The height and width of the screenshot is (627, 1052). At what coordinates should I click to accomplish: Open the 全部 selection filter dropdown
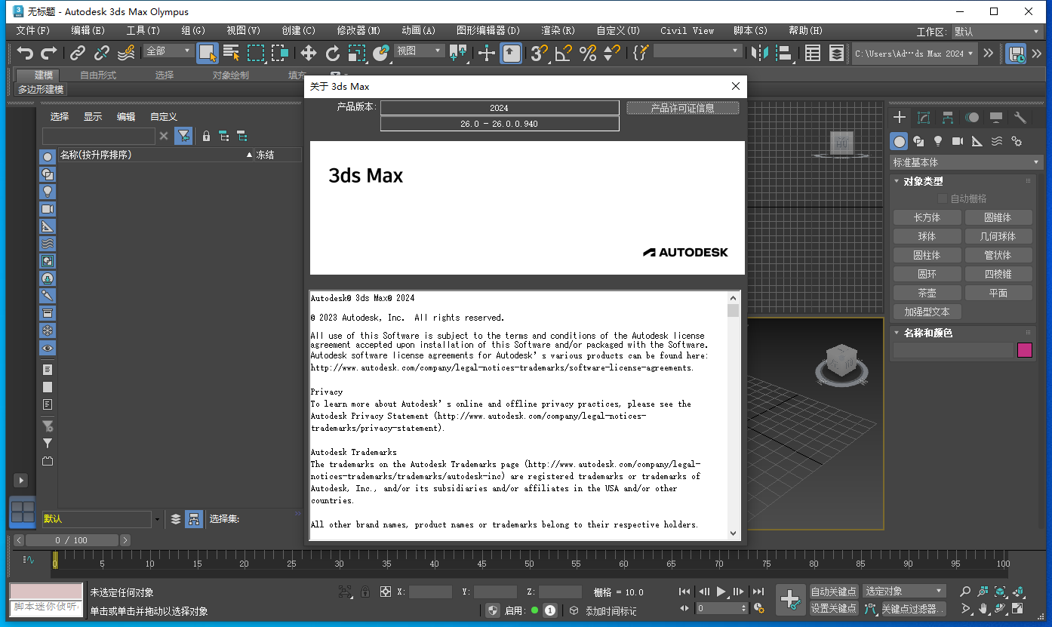click(169, 51)
